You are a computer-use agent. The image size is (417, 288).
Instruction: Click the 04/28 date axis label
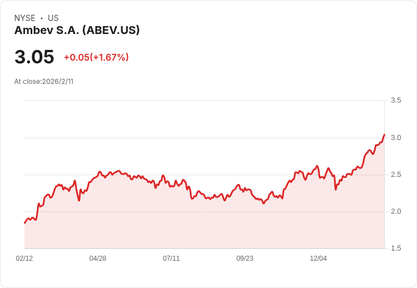point(97,259)
